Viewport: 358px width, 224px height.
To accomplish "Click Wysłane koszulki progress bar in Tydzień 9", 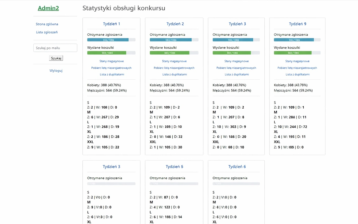I will (297, 53).
